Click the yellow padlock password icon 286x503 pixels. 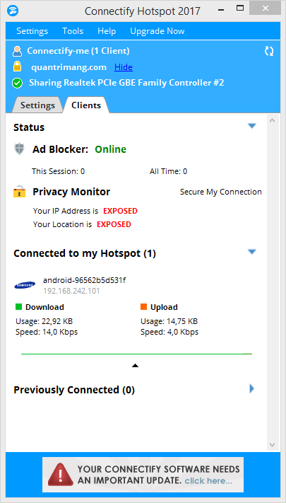coord(17,67)
